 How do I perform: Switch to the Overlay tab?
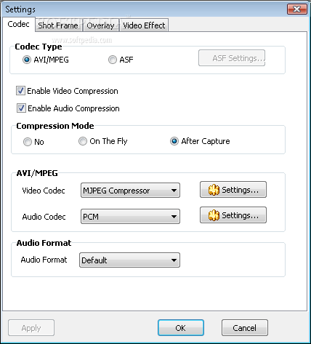(x=100, y=25)
